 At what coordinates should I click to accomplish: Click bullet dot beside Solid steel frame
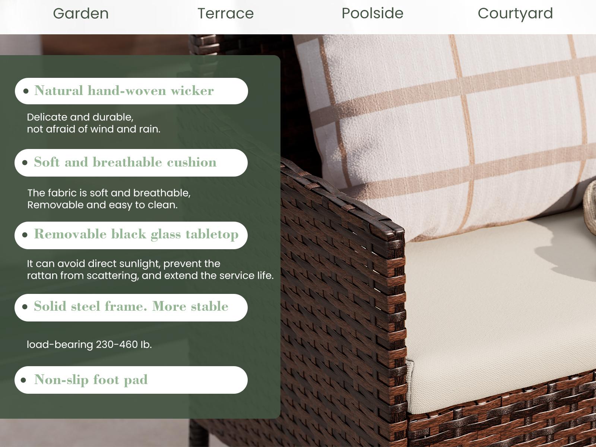25,307
